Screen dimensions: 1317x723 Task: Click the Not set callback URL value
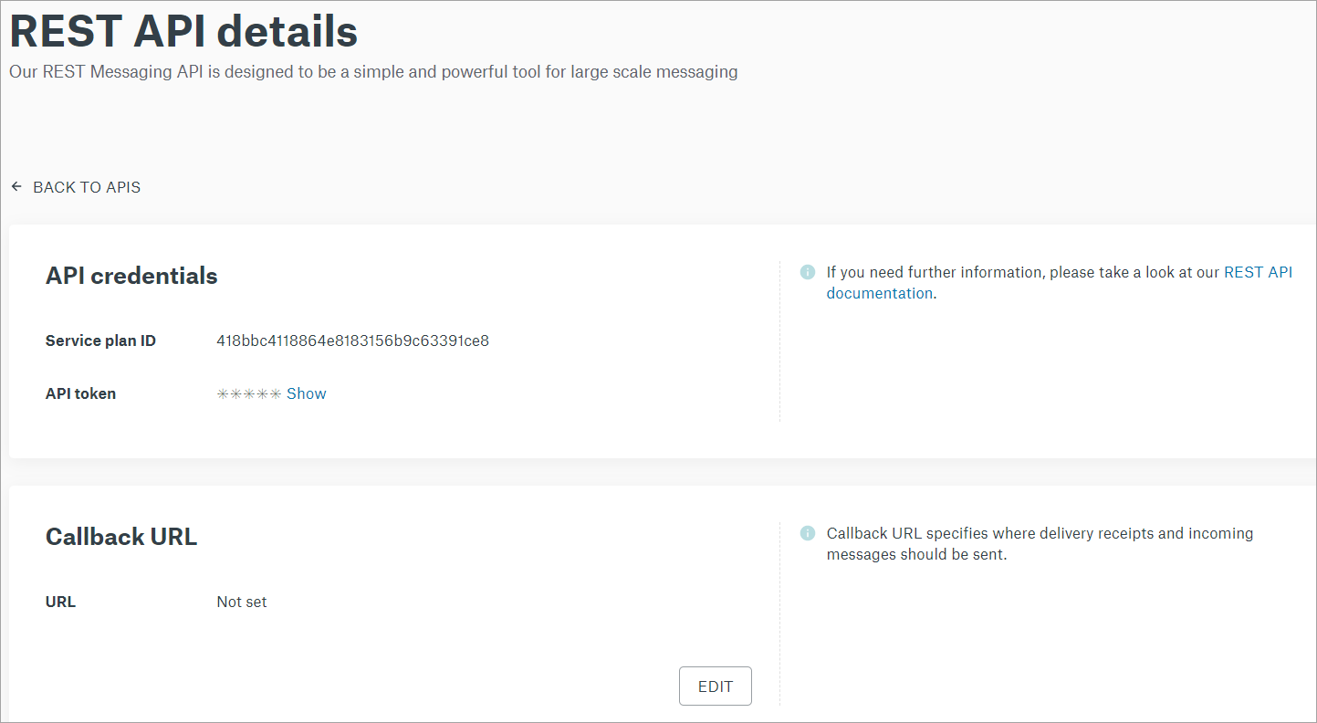click(242, 602)
